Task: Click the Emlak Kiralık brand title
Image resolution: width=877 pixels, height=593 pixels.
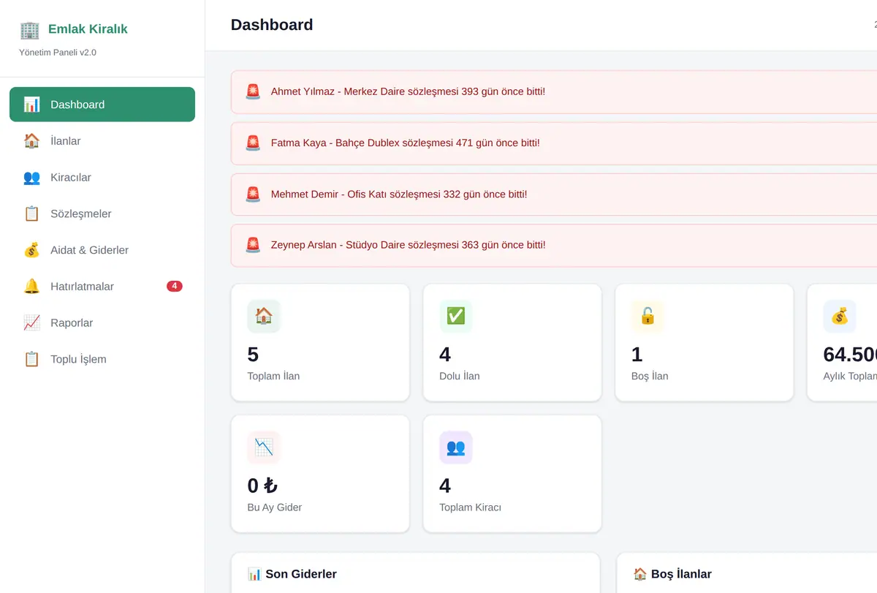Action: click(x=88, y=29)
